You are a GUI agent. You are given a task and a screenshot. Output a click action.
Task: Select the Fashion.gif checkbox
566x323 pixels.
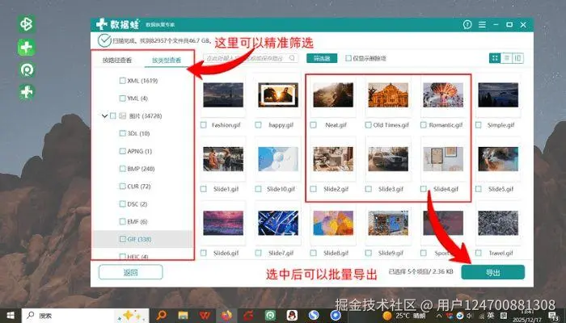click(x=204, y=125)
